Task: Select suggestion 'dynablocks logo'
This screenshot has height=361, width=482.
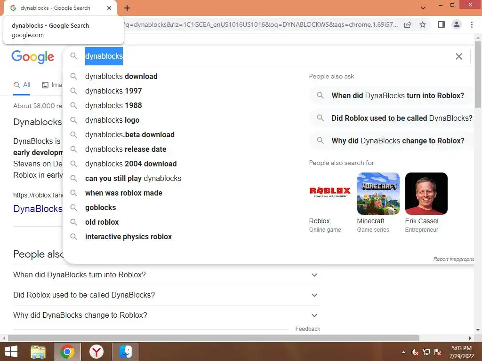Action: point(112,120)
